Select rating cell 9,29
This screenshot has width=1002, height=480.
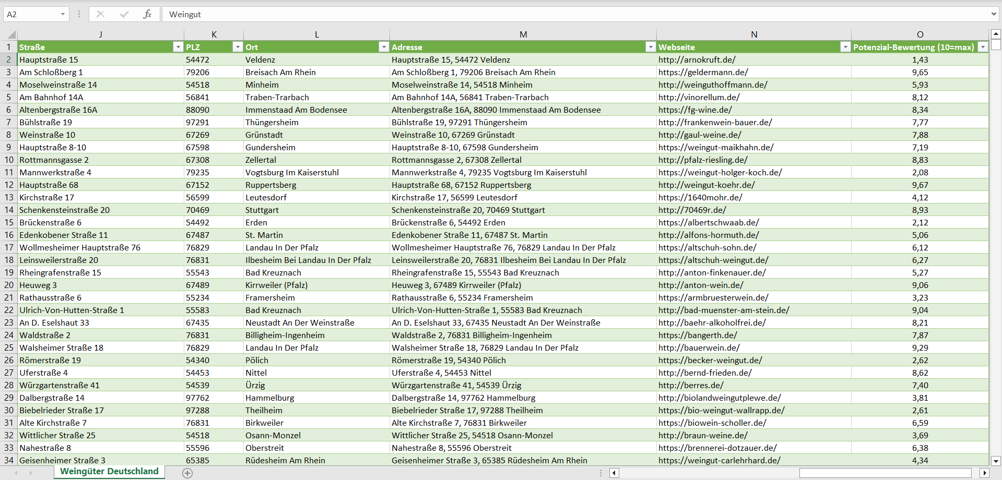[x=920, y=347]
